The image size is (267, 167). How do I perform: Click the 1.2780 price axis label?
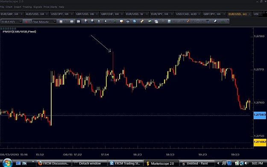coord(259,36)
